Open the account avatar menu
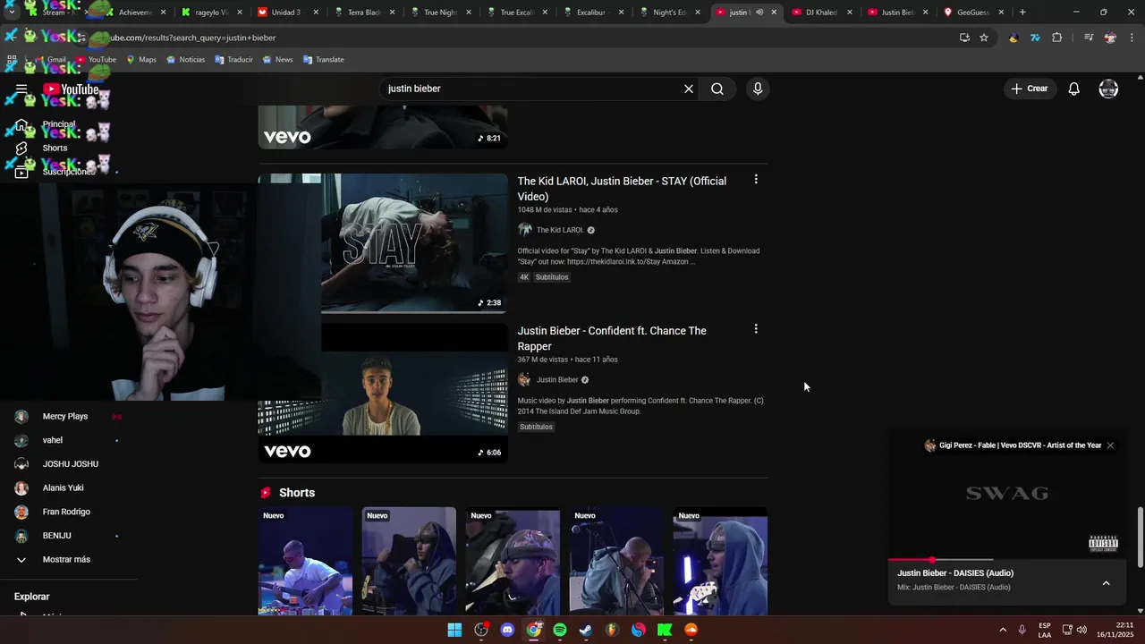 1108,89
